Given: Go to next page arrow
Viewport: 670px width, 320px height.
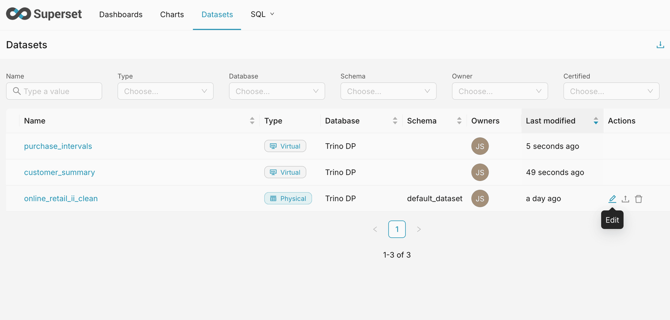Looking at the screenshot, I should pos(419,229).
